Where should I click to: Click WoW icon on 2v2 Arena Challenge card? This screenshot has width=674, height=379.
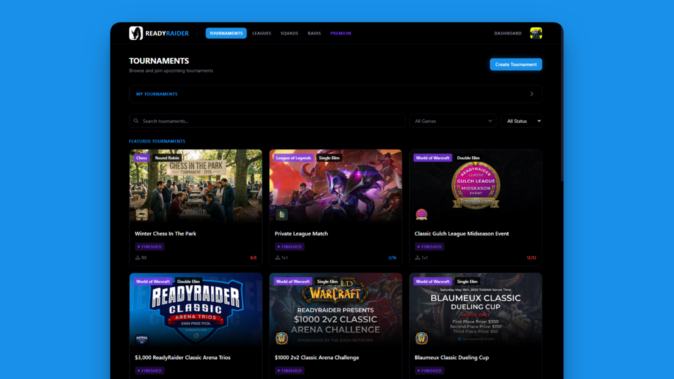click(282, 338)
